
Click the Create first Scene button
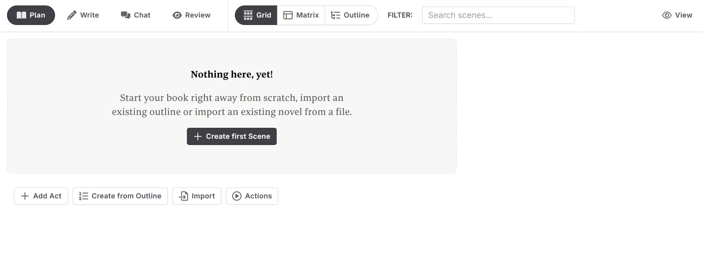pyautogui.click(x=232, y=136)
